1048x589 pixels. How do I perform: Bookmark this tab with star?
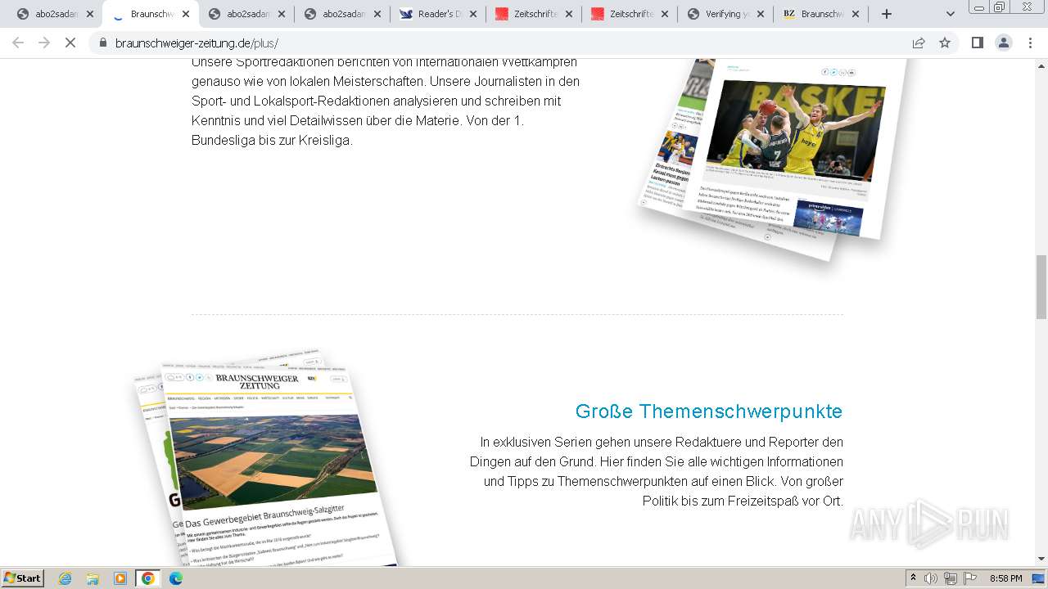945,43
